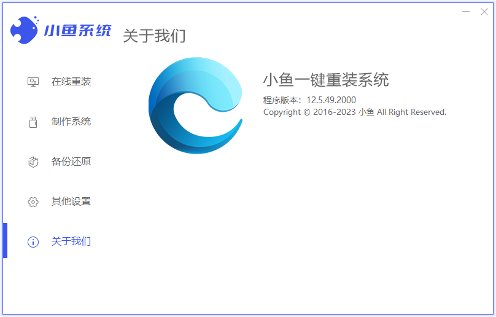Switch to 制作系统 section
This screenshot has height=317, width=496.
[71, 122]
